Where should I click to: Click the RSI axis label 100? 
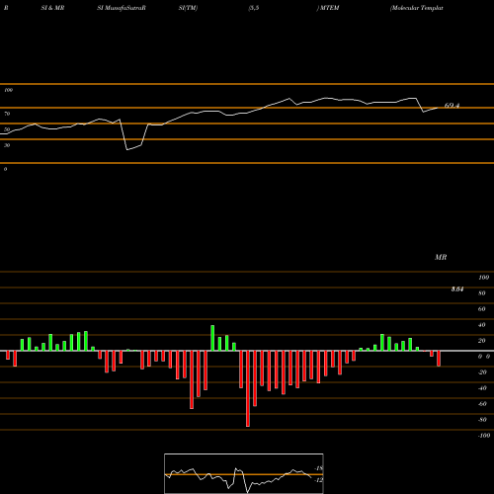(8, 90)
